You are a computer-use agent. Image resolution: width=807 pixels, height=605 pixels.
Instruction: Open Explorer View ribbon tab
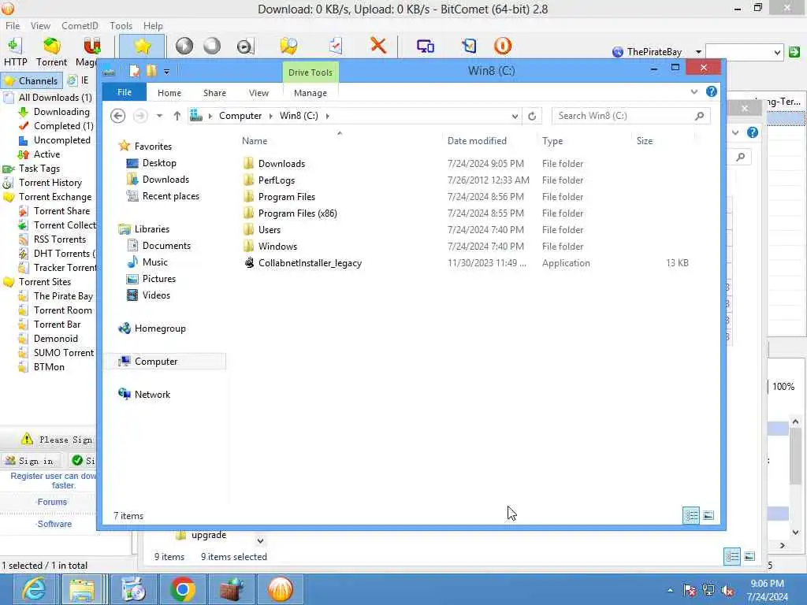pyautogui.click(x=258, y=93)
